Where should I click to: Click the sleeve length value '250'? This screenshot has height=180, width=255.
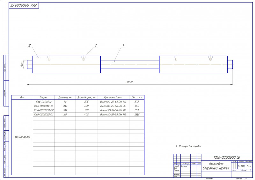86,110
